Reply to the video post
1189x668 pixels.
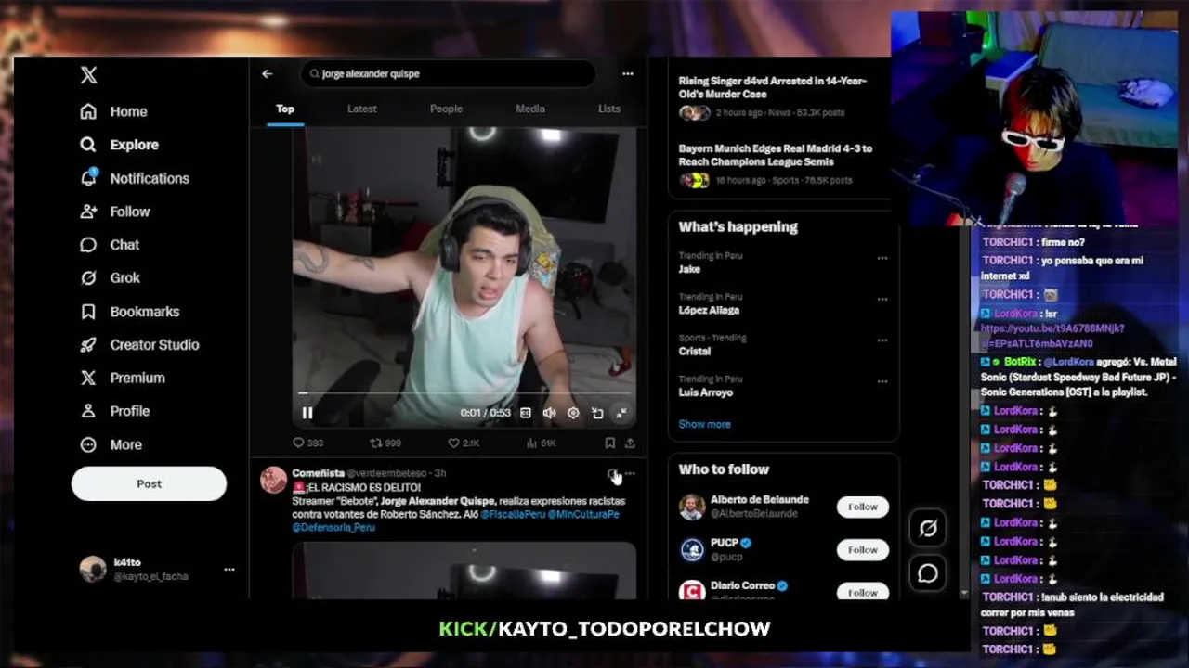pos(308,443)
